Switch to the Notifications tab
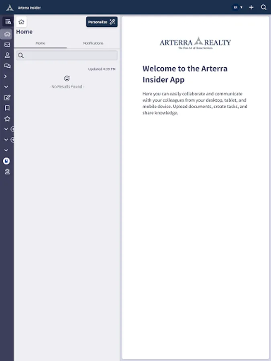The image size is (271, 361). coord(93,43)
